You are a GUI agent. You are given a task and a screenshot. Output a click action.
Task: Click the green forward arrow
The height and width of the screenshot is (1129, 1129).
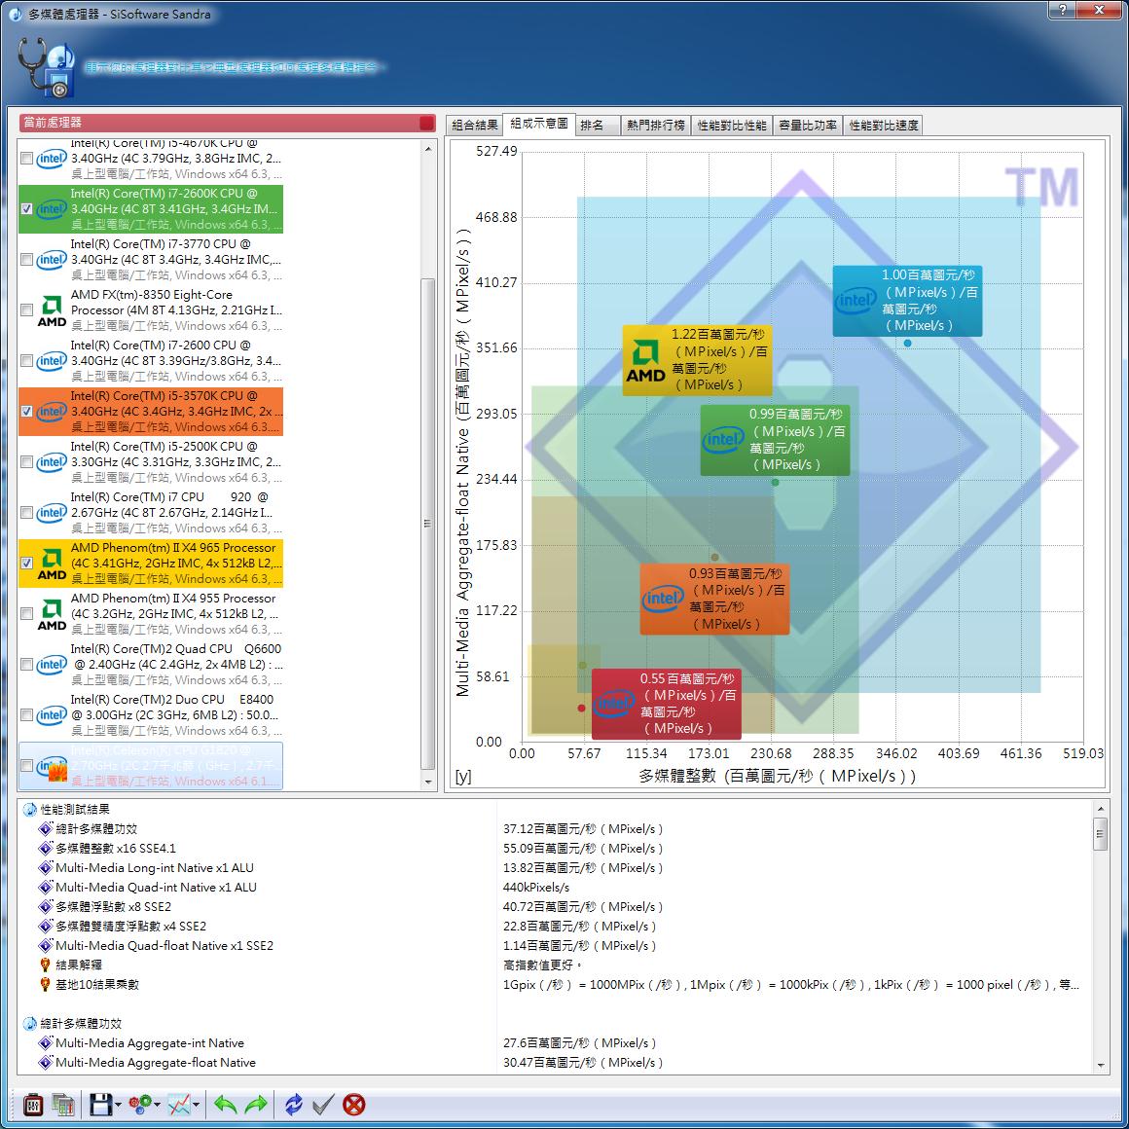[x=256, y=1104]
